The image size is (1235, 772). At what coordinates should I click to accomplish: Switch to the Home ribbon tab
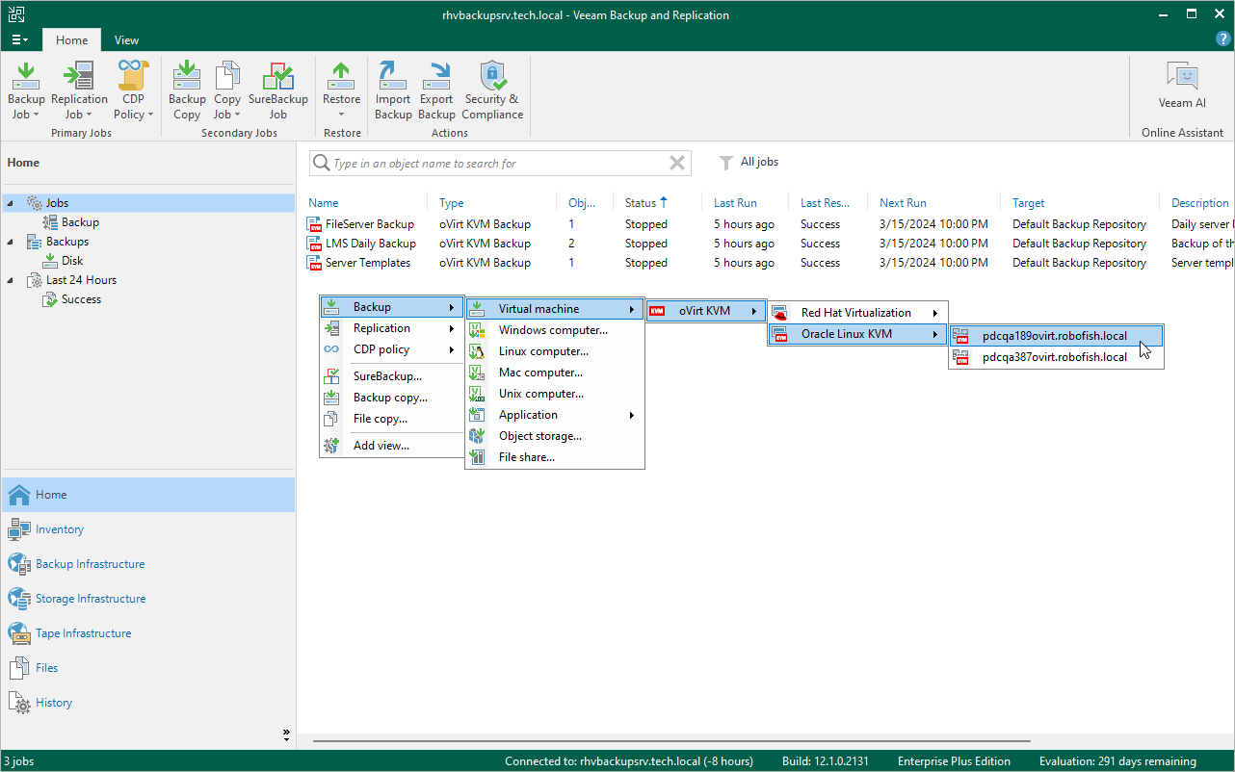(71, 40)
